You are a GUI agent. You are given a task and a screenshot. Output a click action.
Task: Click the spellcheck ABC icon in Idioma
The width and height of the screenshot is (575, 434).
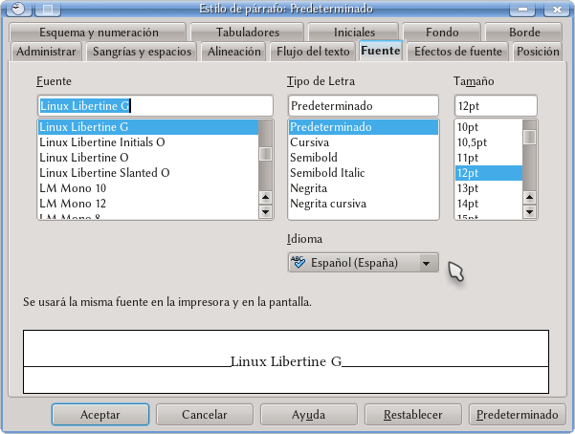298,263
